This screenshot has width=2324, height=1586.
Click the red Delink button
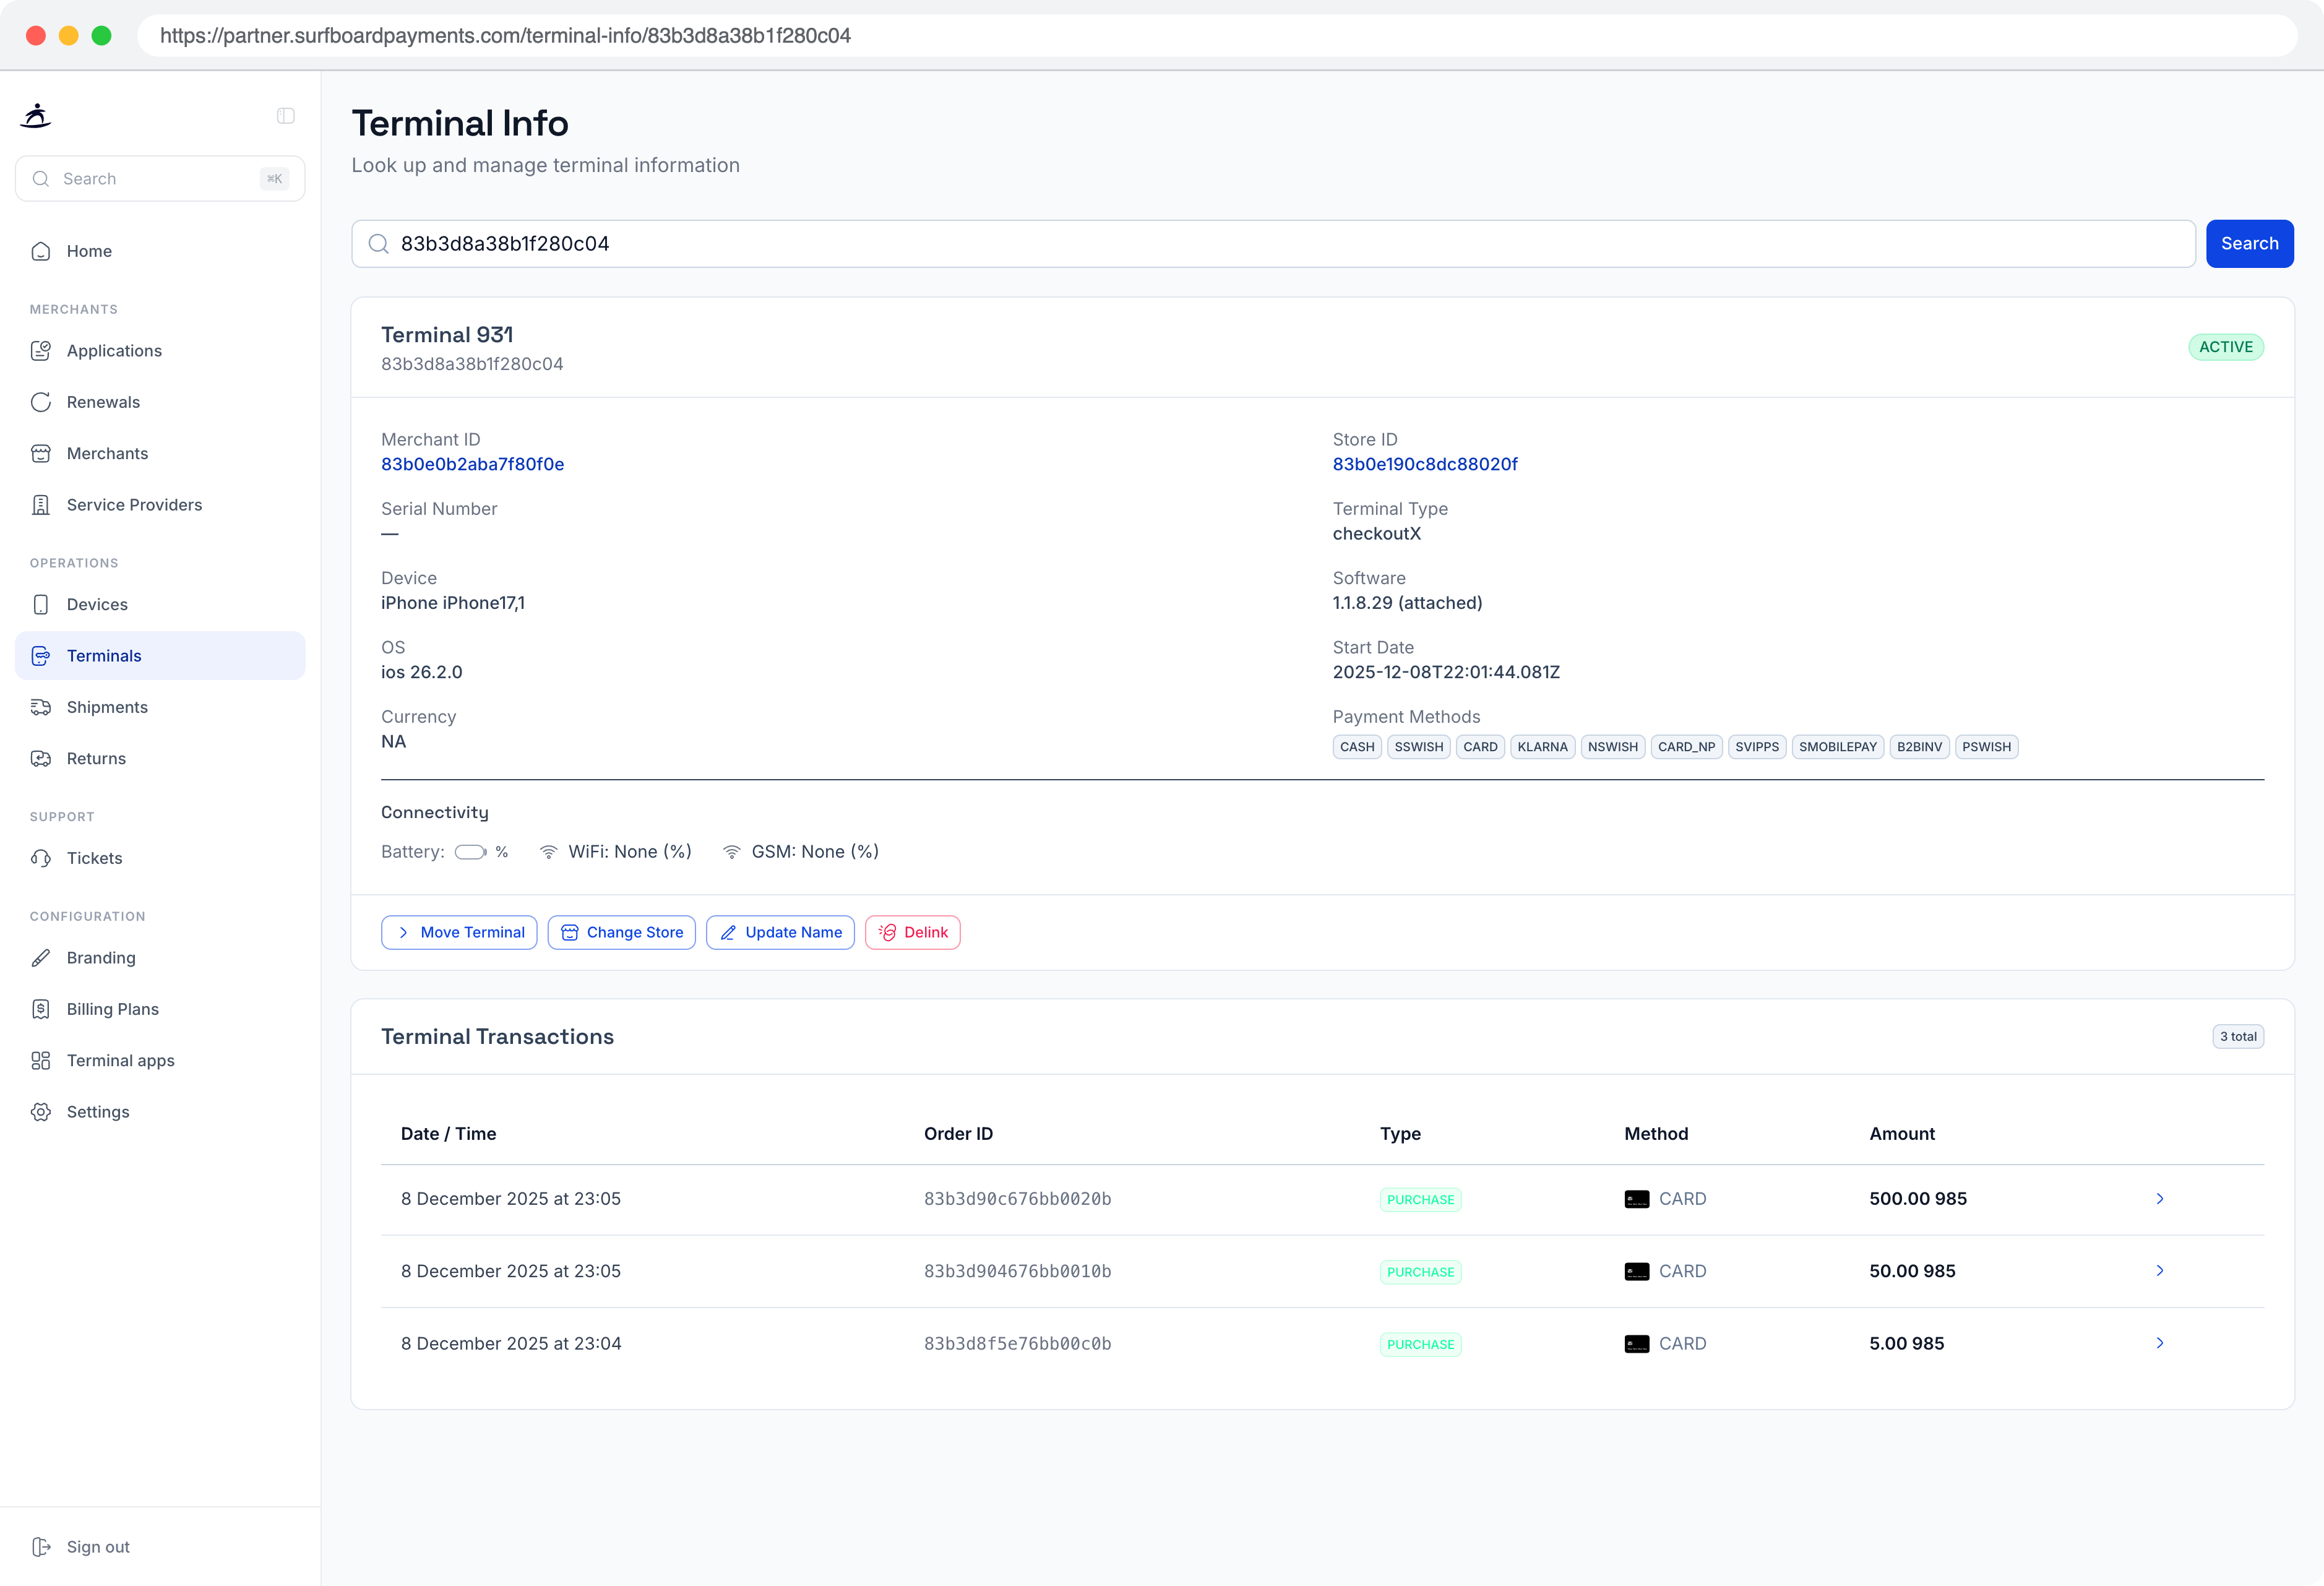click(x=913, y=932)
